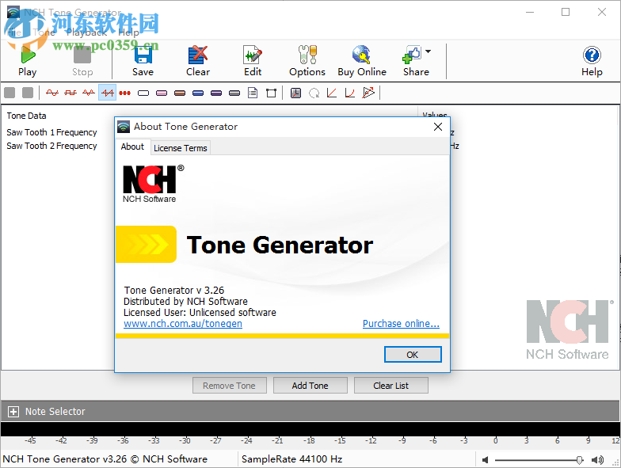The image size is (621, 468).
Task: Click the second grey square toolbar button
Action: pos(28,93)
